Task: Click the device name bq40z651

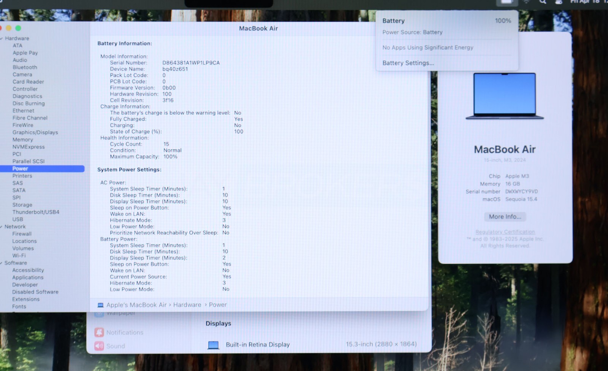Action: [x=175, y=69]
